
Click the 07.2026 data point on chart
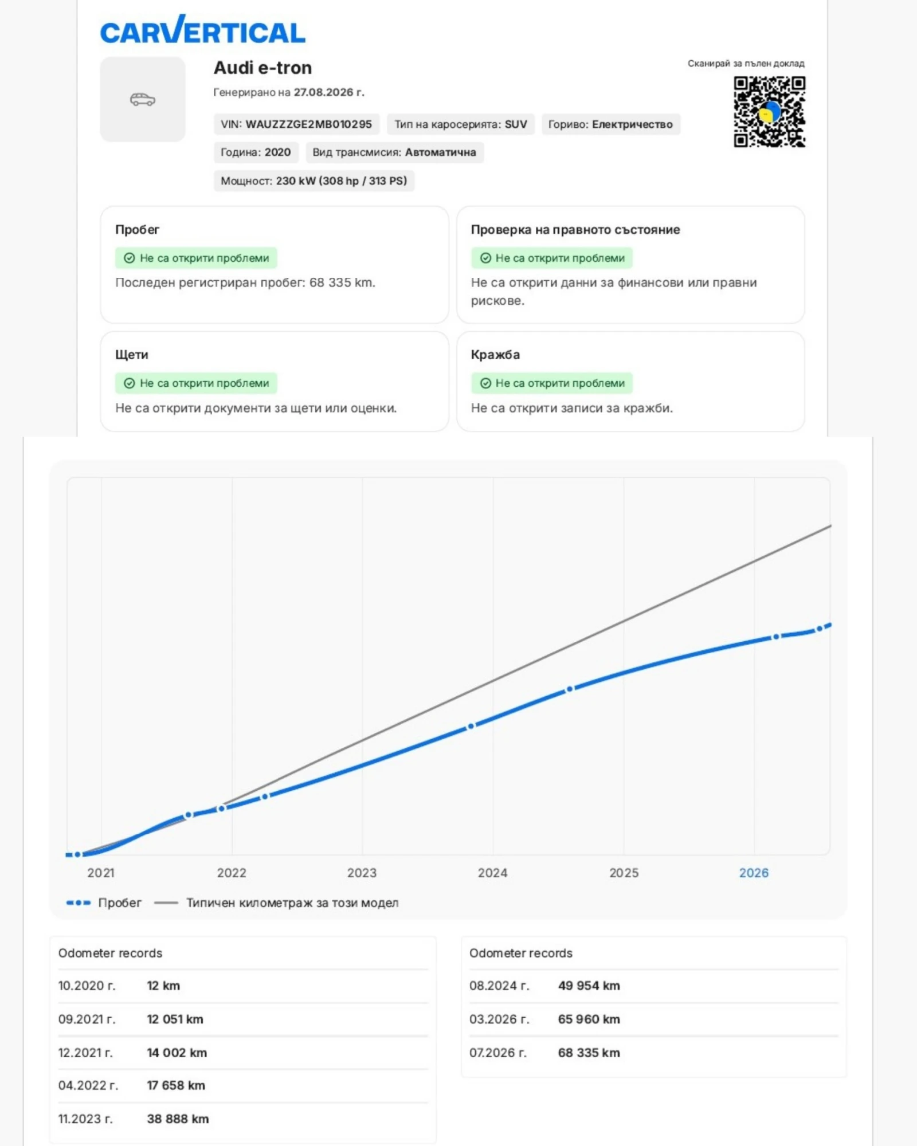pyautogui.click(x=820, y=629)
